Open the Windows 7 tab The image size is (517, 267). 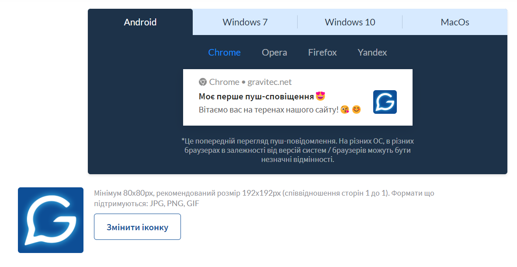(x=245, y=22)
